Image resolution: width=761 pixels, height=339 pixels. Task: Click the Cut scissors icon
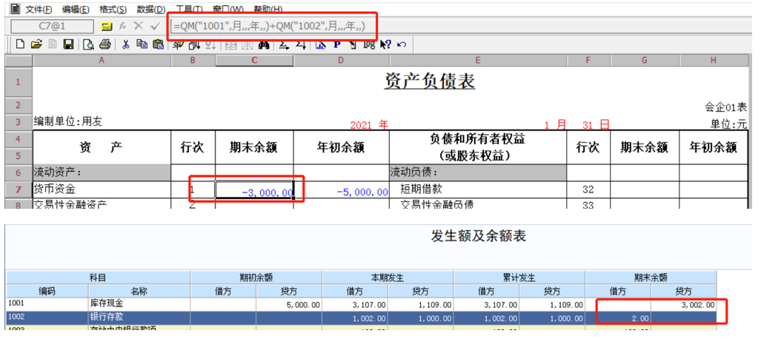[x=125, y=44]
